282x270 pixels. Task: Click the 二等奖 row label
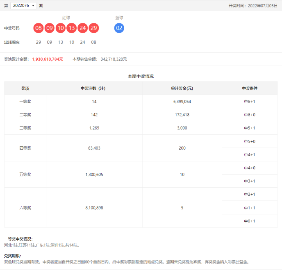(25, 115)
